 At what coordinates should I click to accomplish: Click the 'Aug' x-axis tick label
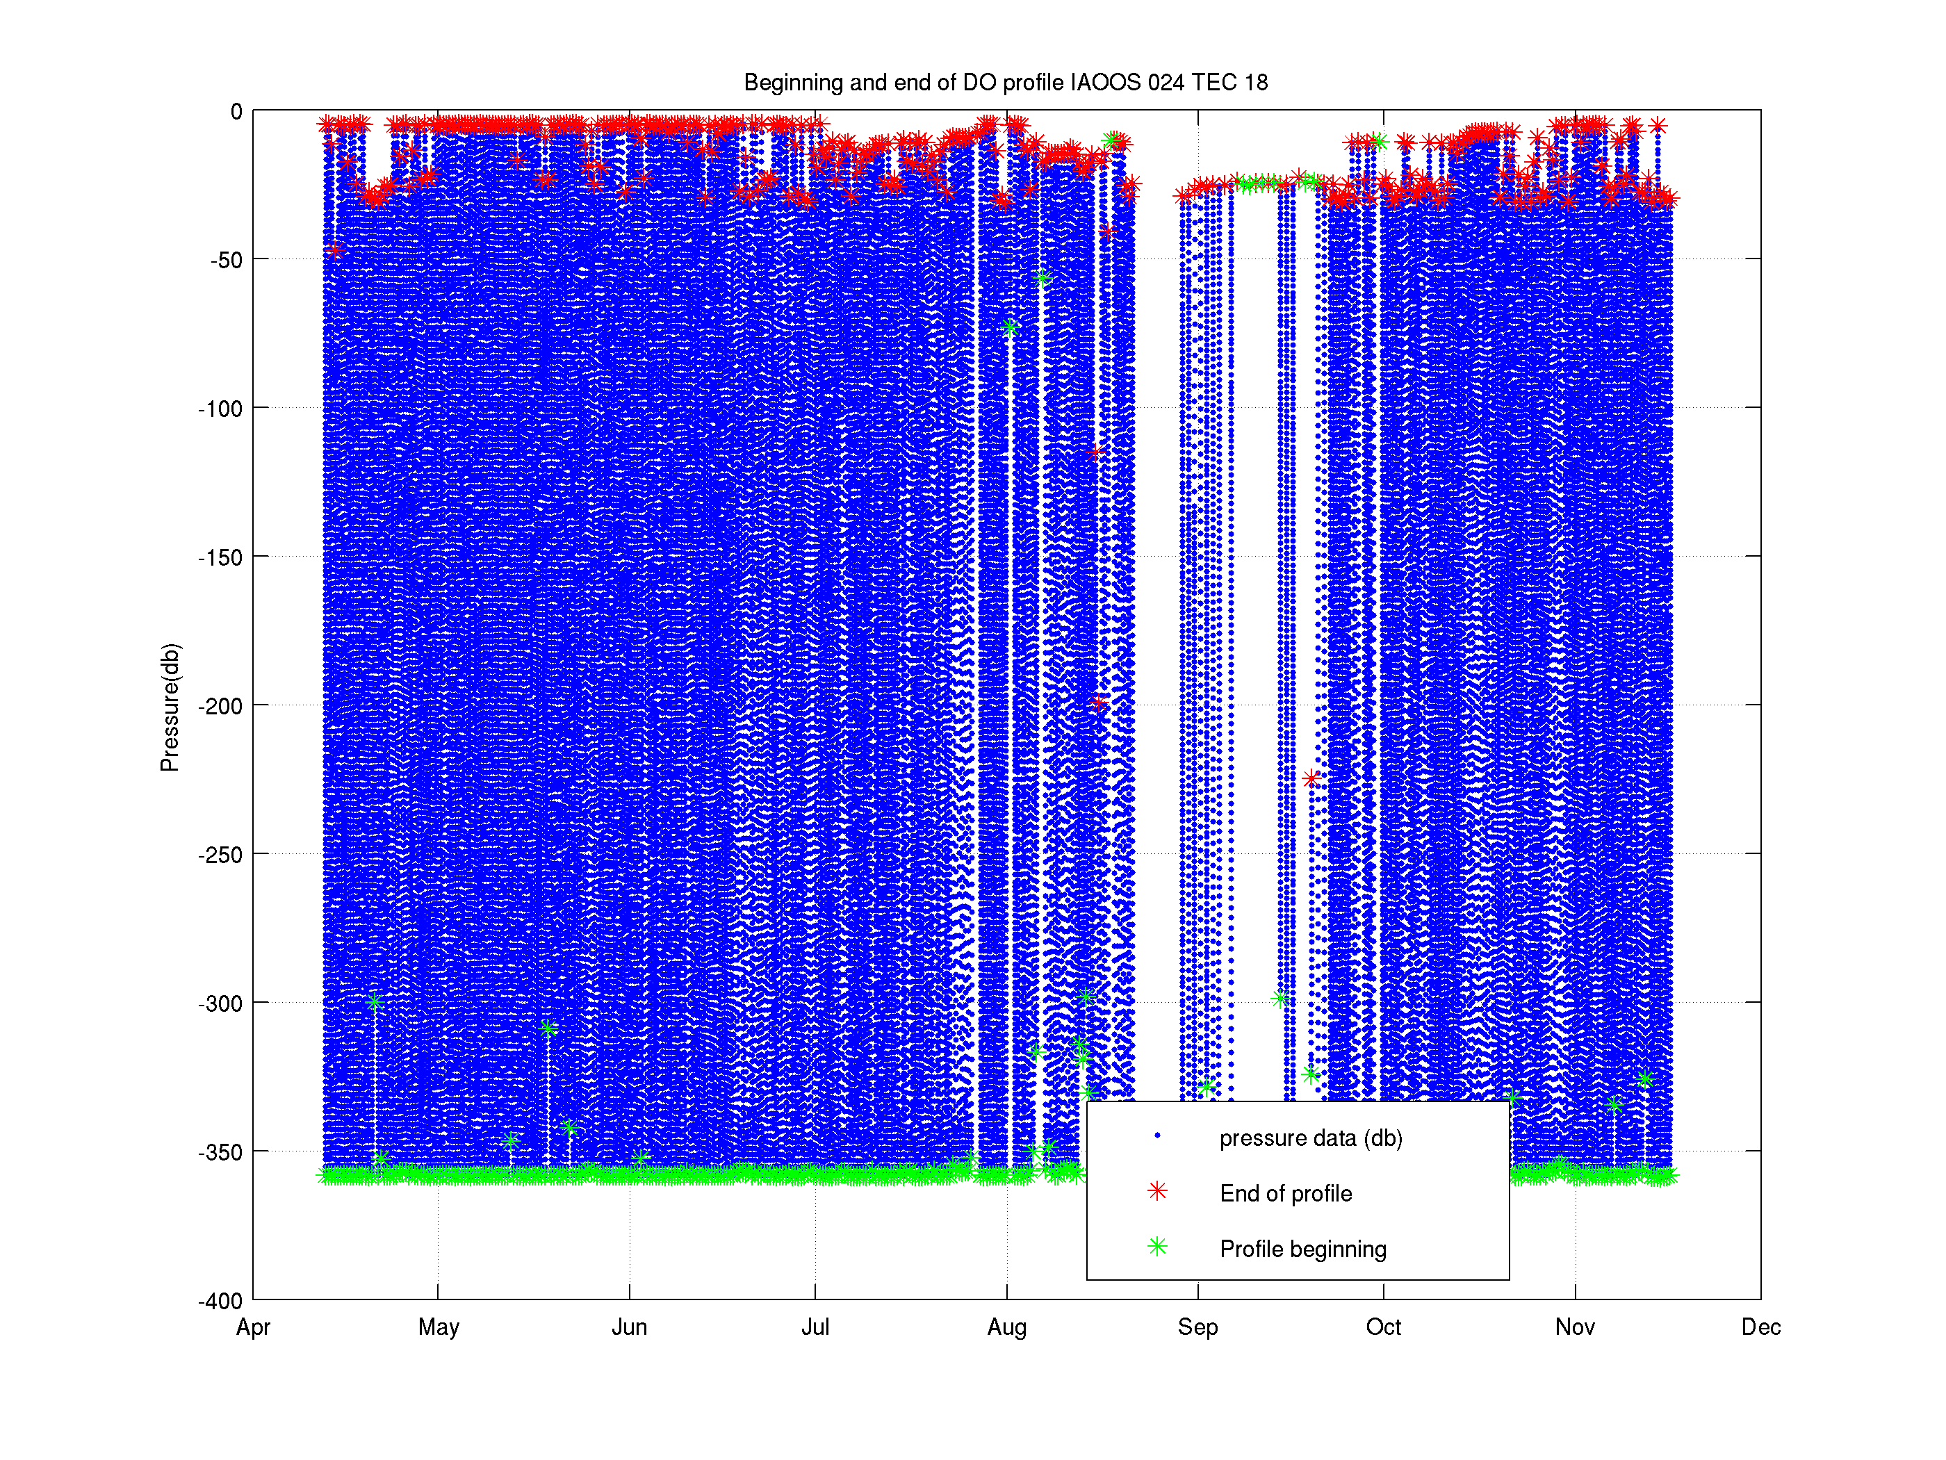(1006, 1327)
